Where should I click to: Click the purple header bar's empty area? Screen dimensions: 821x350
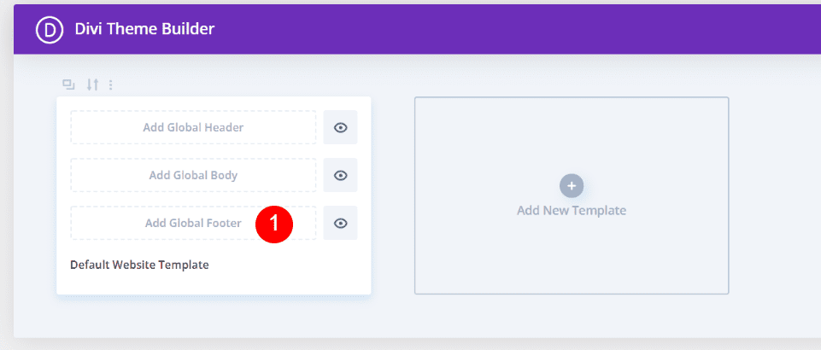tap(513, 29)
